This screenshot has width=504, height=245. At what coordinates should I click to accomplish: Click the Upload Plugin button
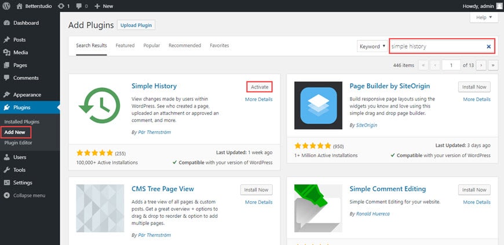coord(136,25)
